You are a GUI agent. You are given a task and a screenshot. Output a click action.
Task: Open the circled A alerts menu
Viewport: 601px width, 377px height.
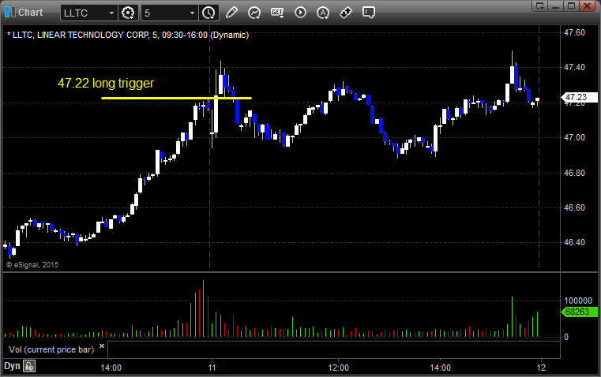pyautogui.click(x=323, y=13)
